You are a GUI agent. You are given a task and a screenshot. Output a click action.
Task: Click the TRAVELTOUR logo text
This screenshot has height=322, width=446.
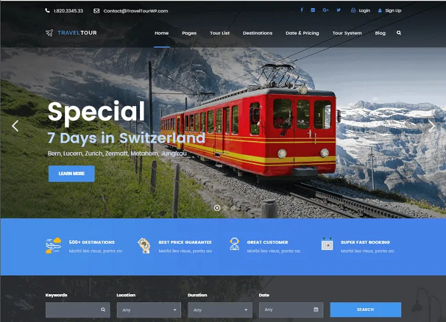pyautogui.click(x=77, y=32)
